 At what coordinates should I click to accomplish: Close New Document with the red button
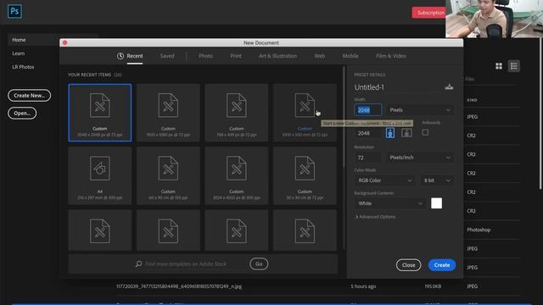(64, 42)
